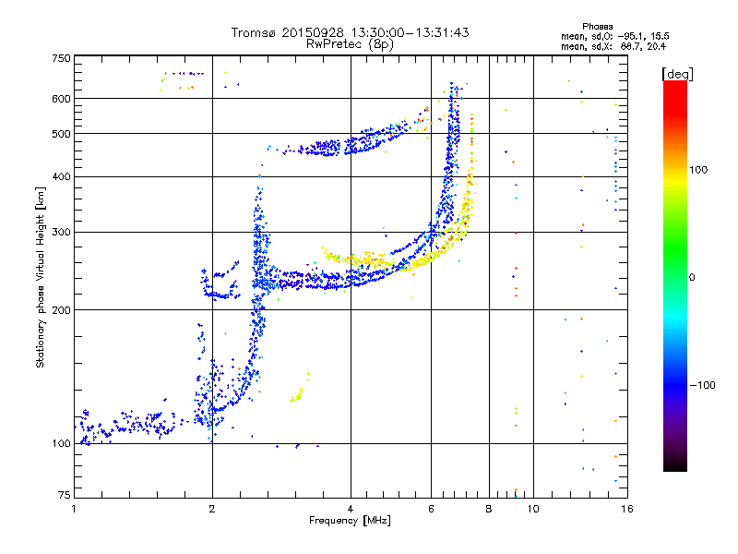Viewport: 738px width, 554px height.
Task: Click the "Phases" header text
Action: click(597, 27)
